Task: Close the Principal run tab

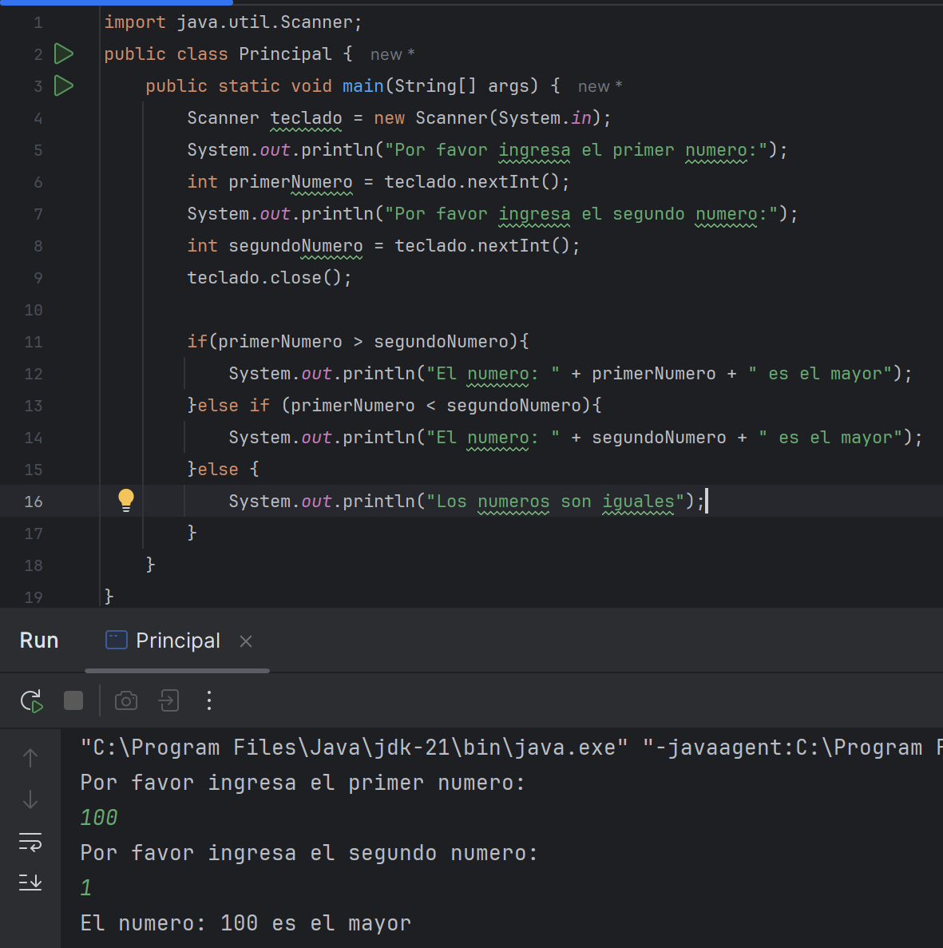Action: pos(246,641)
